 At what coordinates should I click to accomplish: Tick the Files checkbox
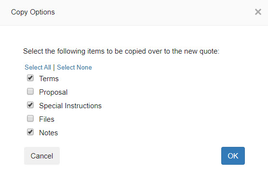[30, 118]
